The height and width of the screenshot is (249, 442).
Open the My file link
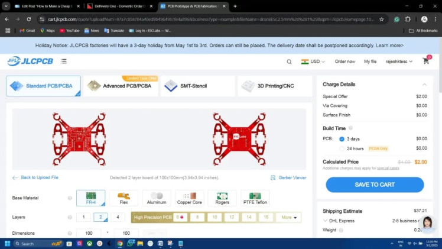370,62
